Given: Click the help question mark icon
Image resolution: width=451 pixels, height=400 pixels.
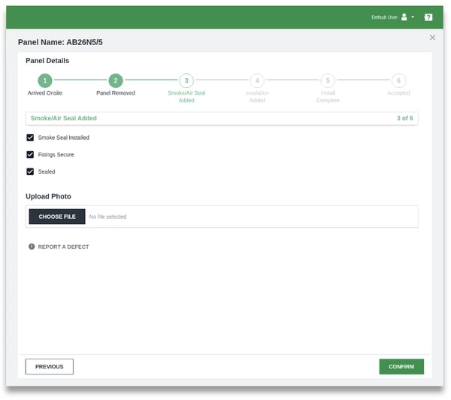Looking at the screenshot, I should click(428, 17).
